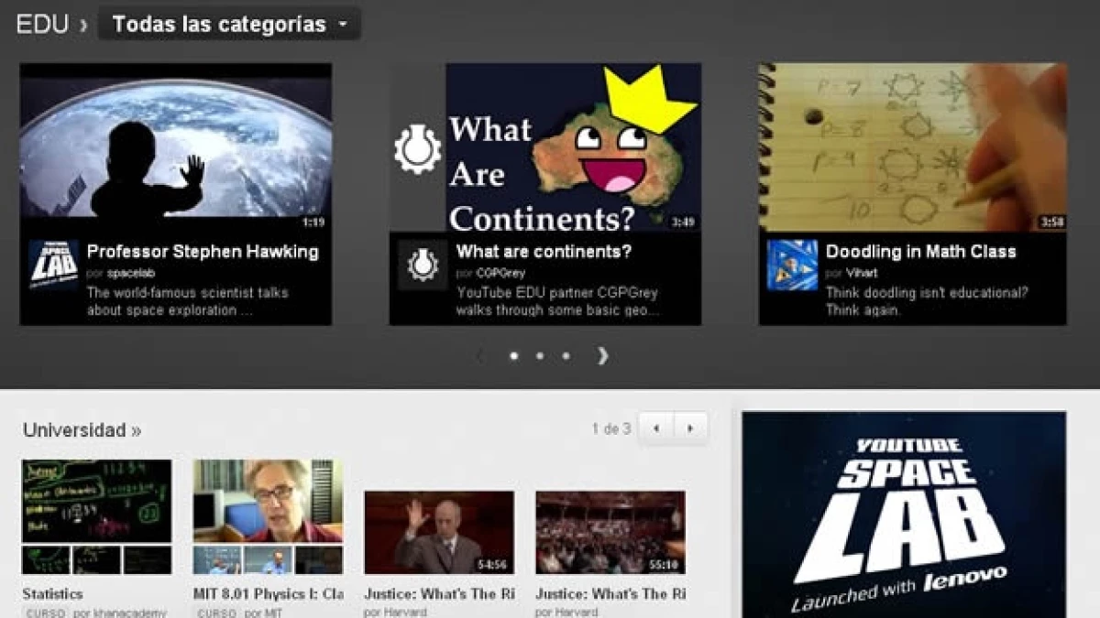Image resolution: width=1100 pixels, height=618 pixels.
Task: Open the MIT 8.01 Physics thumbnail
Action: 268,517
